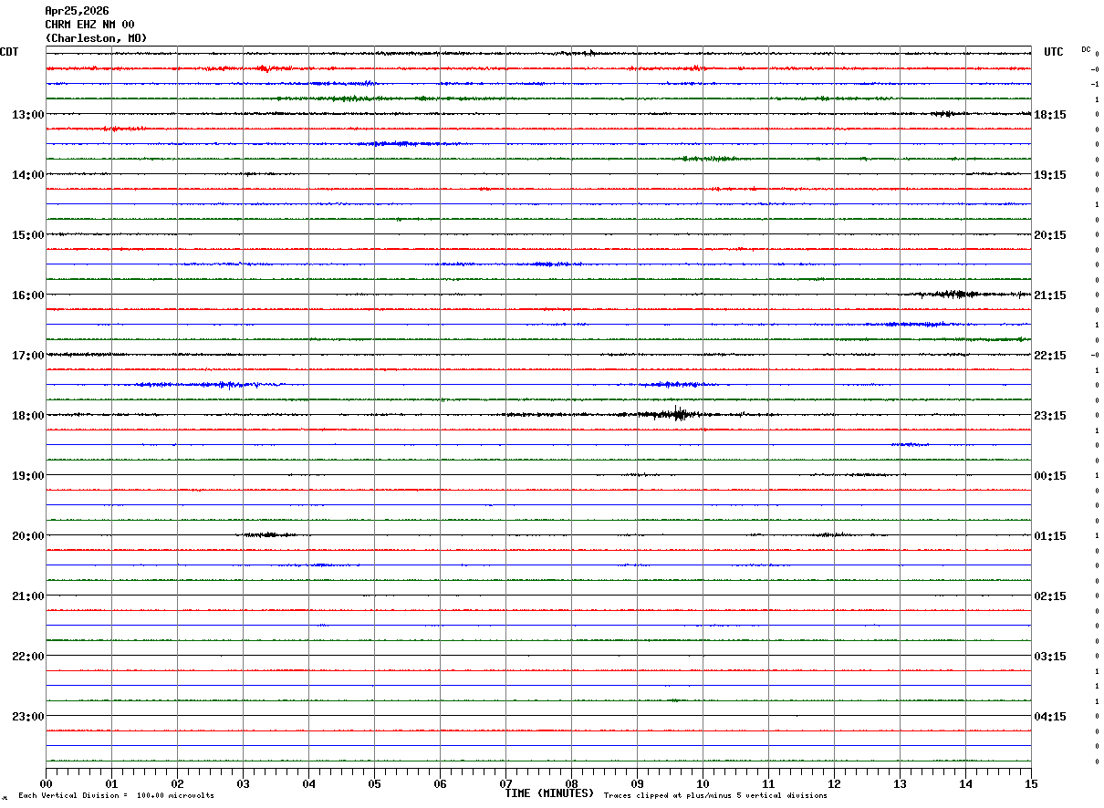Click the 01:15 UTC time label
This screenshot has height=808, width=1104.
point(1050,536)
